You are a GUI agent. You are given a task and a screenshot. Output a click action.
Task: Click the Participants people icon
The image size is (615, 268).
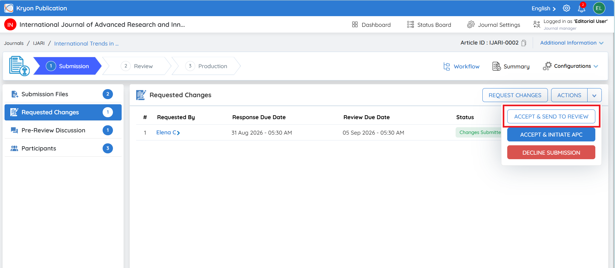click(x=14, y=149)
